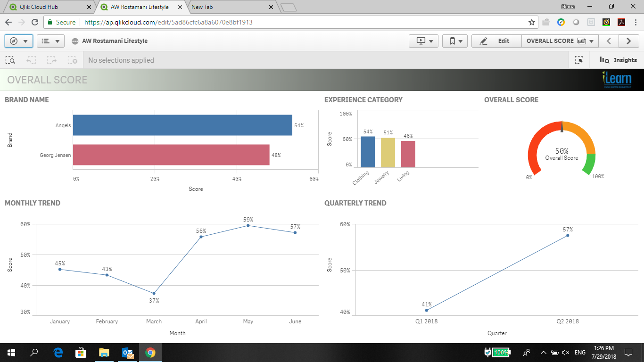Bookmark this page with the star
This screenshot has width=644, height=362.
pyautogui.click(x=532, y=22)
